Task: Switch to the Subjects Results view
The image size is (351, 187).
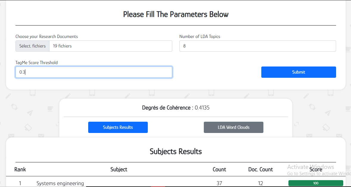Action: point(118,127)
